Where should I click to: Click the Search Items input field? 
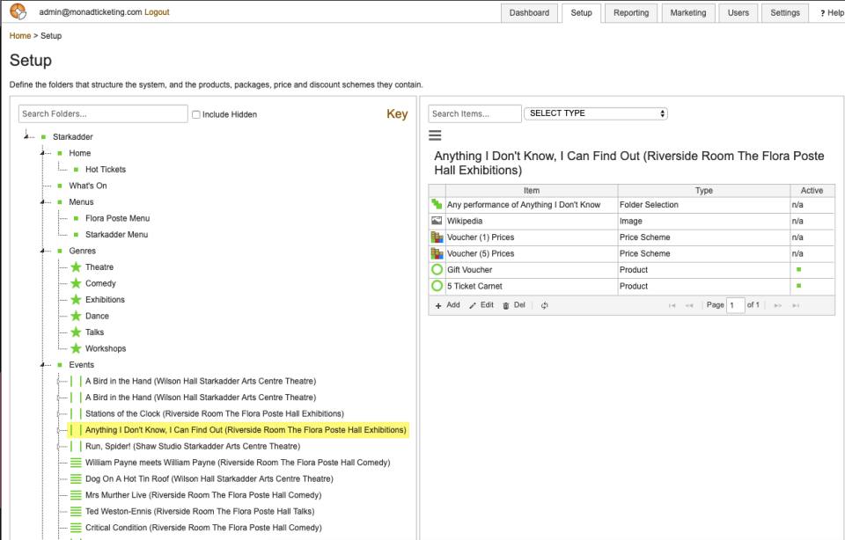(474, 113)
